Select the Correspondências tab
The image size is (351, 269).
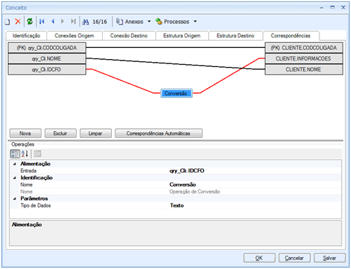pos(291,35)
